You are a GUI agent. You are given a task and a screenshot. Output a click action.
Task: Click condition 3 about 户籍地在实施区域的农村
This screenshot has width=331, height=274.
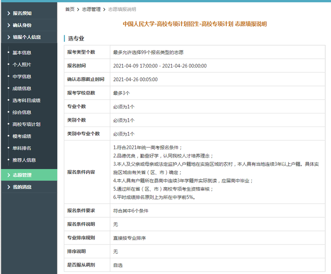216,168
